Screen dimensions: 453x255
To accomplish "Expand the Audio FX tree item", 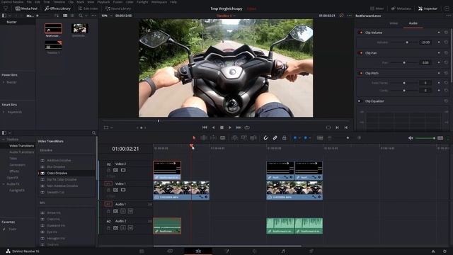I will [x=3, y=184].
